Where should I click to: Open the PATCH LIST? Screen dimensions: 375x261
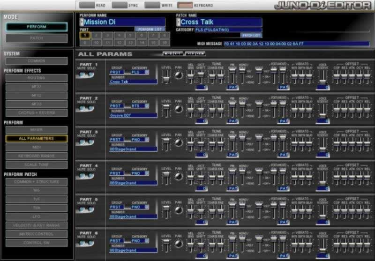pos(251,35)
